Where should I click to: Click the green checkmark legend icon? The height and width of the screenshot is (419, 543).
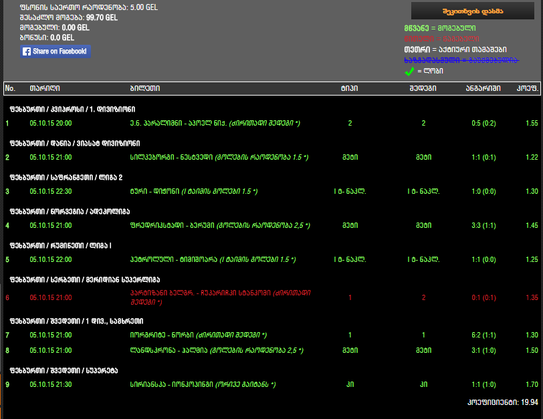pos(409,72)
